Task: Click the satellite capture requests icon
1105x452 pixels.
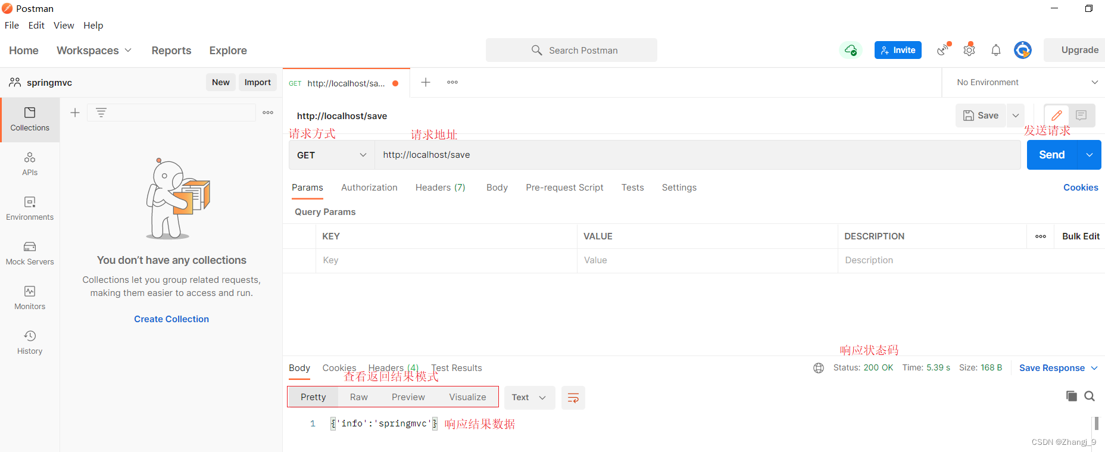Action: tap(944, 49)
